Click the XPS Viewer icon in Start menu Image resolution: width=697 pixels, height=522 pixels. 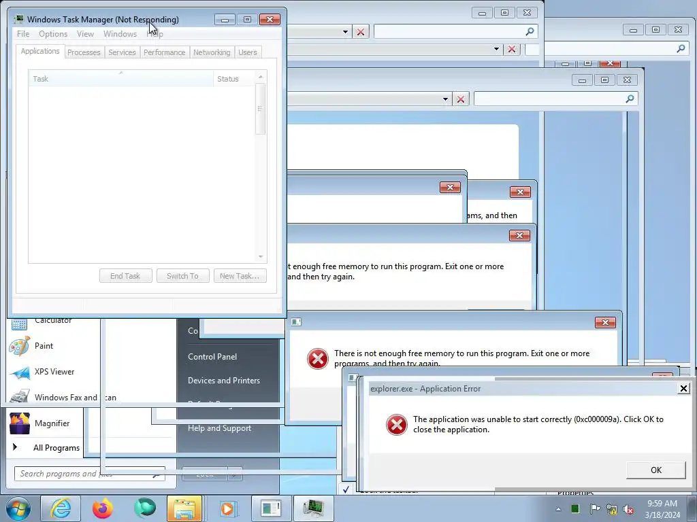[x=19, y=372]
